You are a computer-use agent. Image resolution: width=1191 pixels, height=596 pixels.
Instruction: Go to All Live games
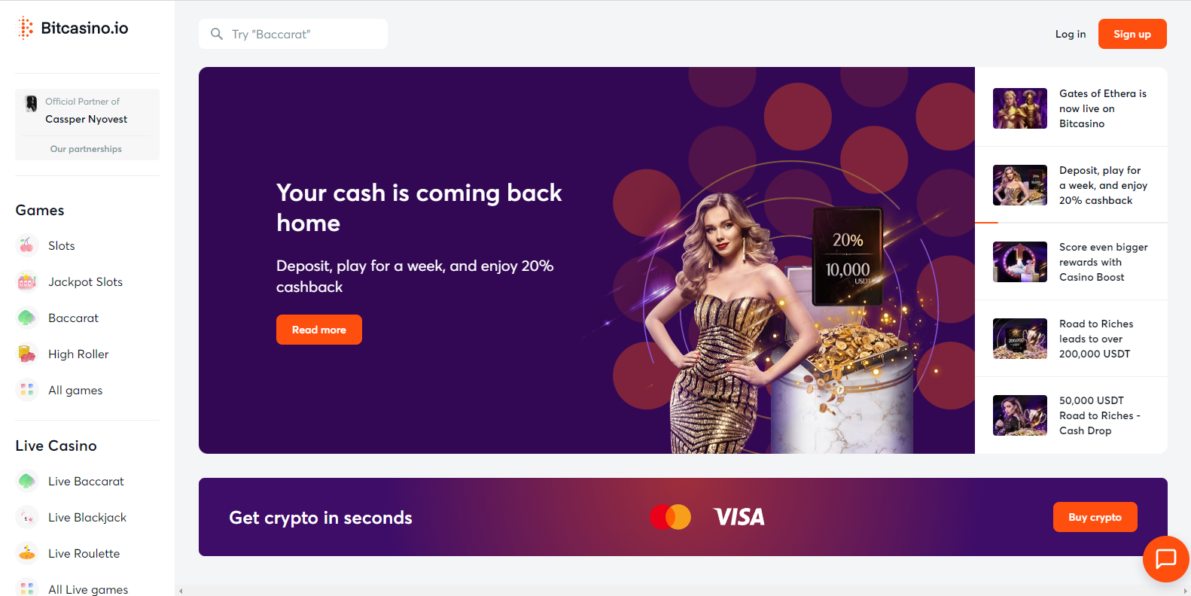(x=87, y=588)
